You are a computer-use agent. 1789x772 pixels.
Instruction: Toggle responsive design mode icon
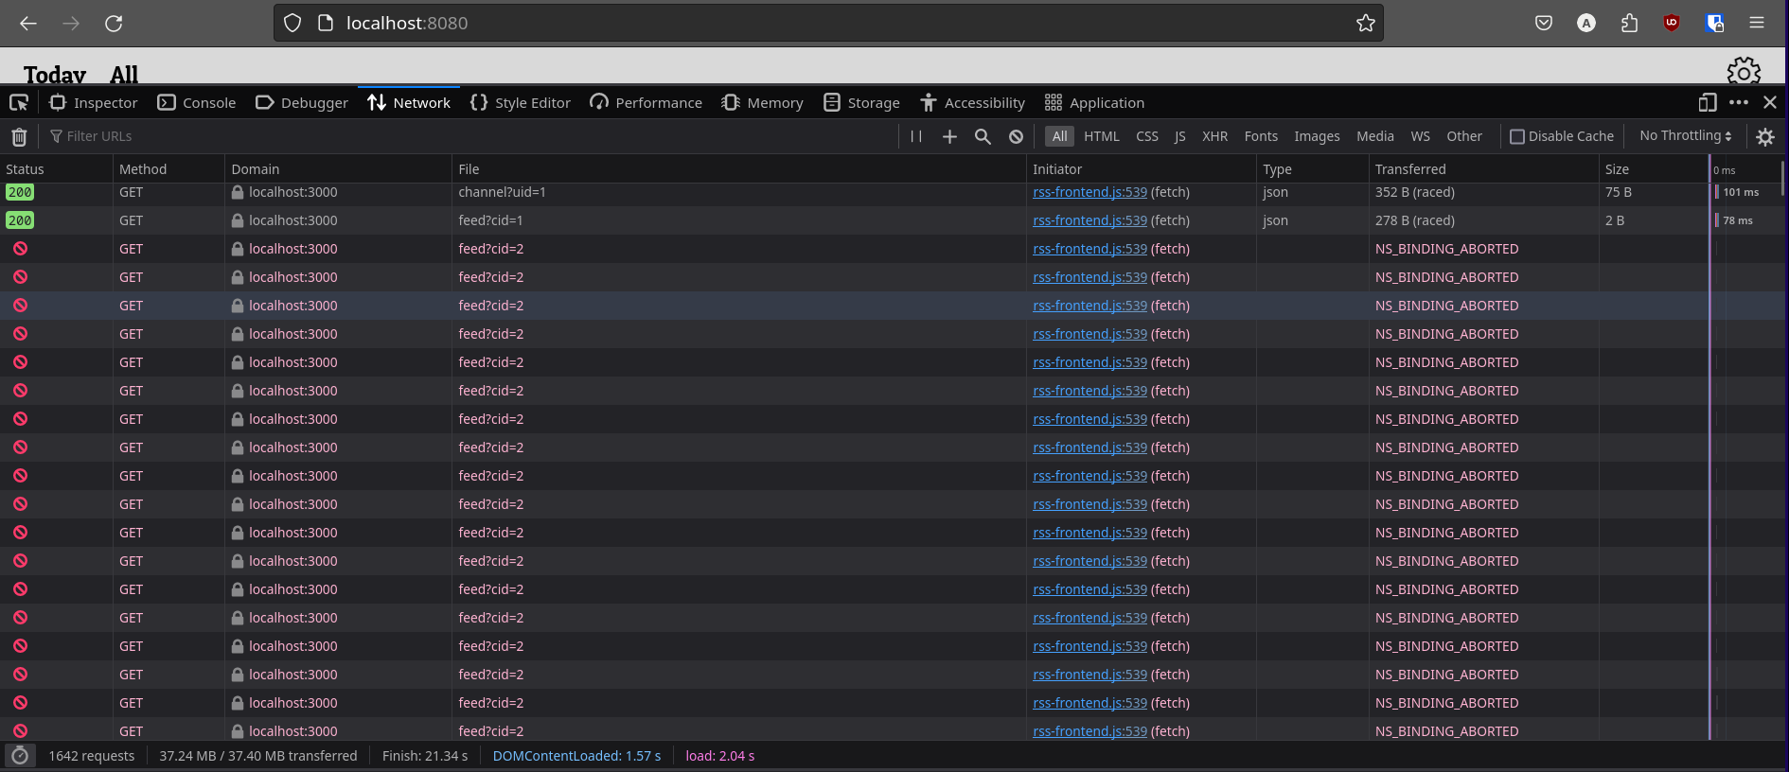pos(1707,102)
